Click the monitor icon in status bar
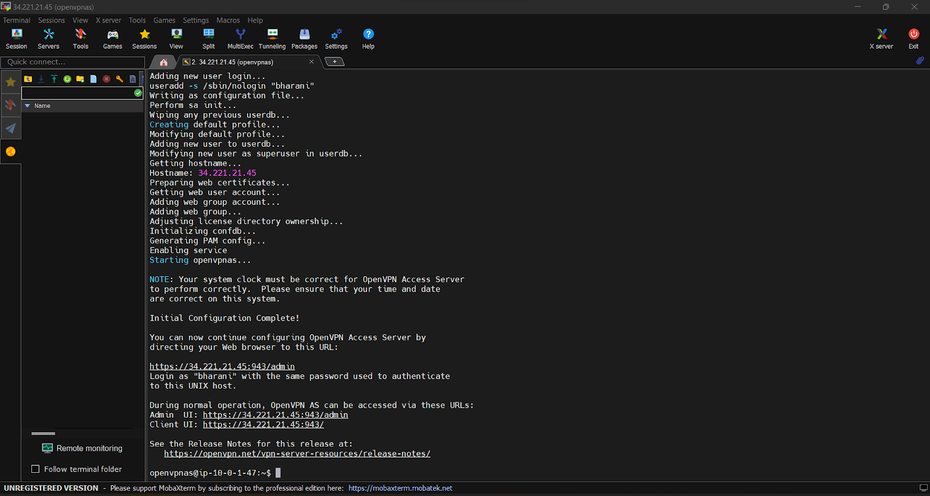Image resolution: width=930 pixels, height=496 pixels. click(x=923, y=488)
